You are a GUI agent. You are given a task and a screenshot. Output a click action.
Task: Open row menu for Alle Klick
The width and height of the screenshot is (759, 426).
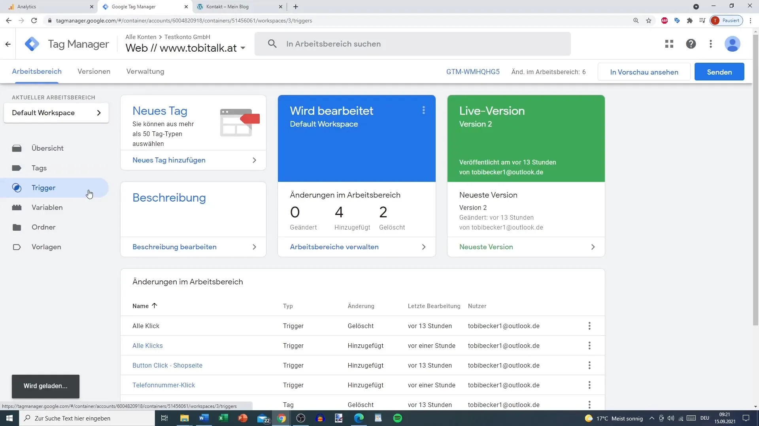click(589, 326)
